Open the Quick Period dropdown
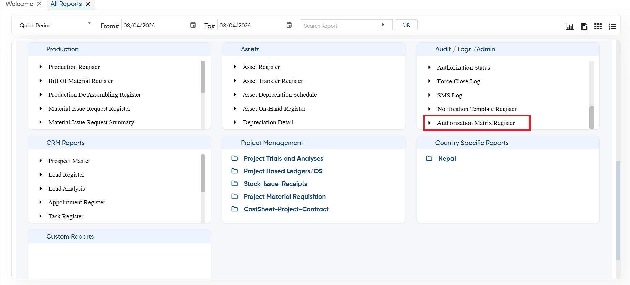The image size is (630, 285). [57, 25]
